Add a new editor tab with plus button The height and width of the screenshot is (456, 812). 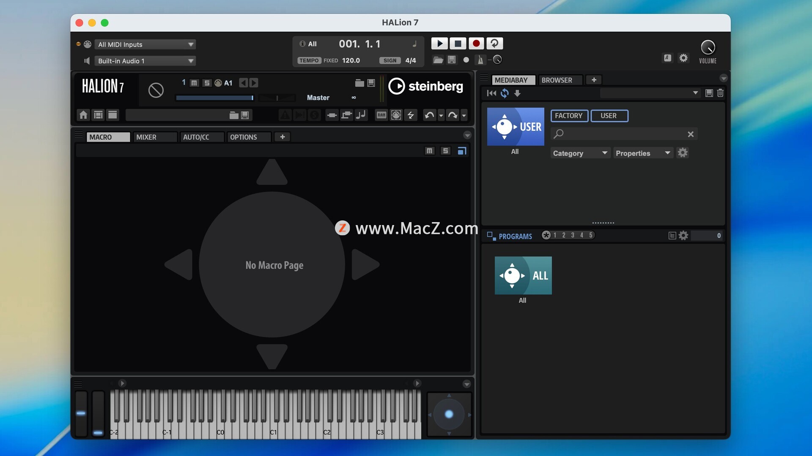(x=283, y=137)
